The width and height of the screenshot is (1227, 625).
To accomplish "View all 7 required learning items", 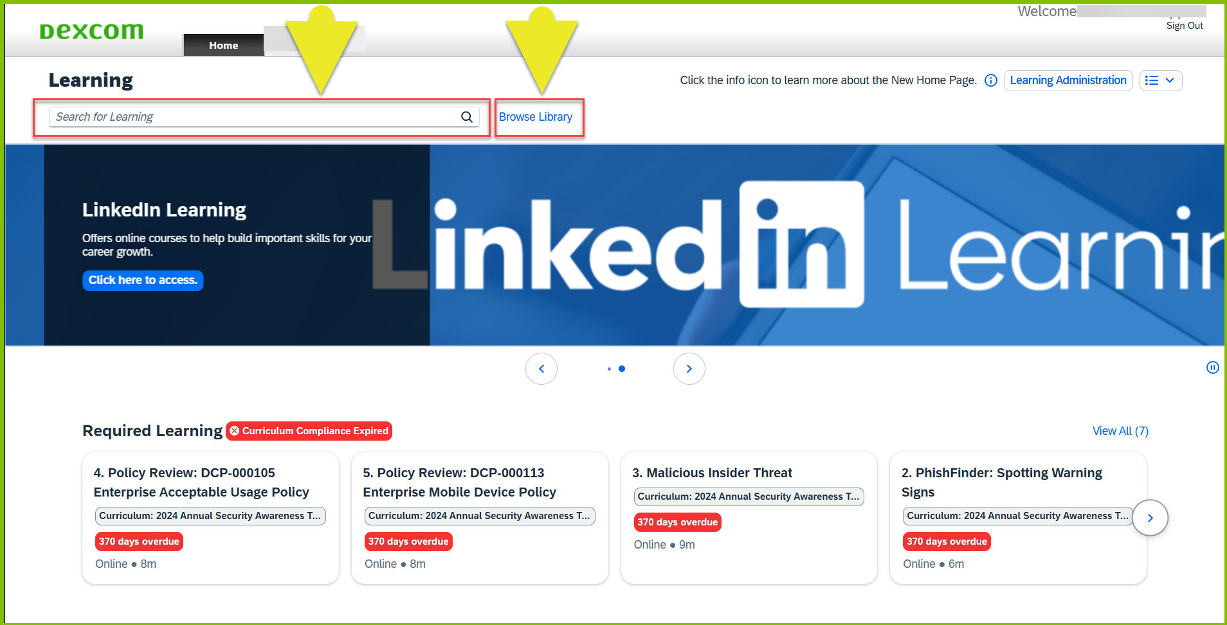I will (x=1120, y=431).
